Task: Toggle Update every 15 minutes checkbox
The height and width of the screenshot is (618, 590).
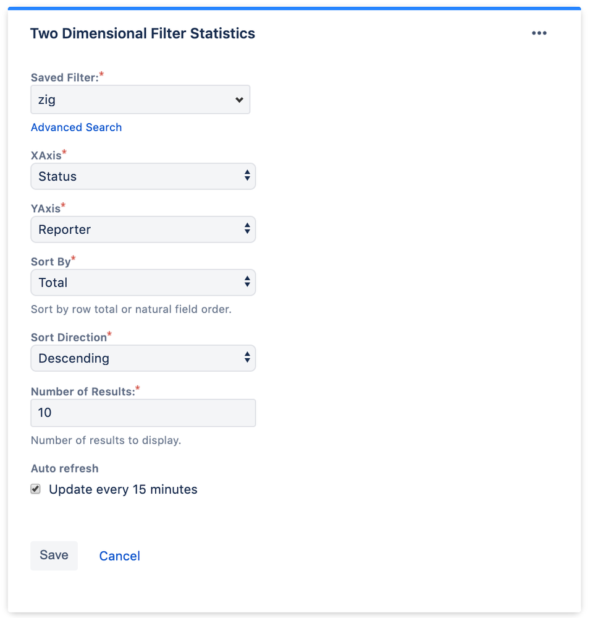Action: pos(35,489)
